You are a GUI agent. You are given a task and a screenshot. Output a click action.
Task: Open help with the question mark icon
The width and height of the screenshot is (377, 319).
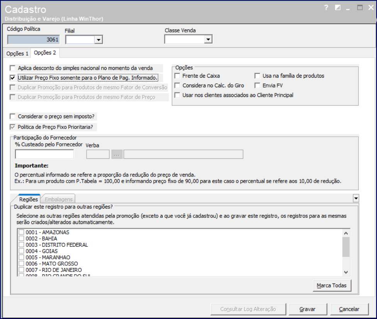pos(326,8)
